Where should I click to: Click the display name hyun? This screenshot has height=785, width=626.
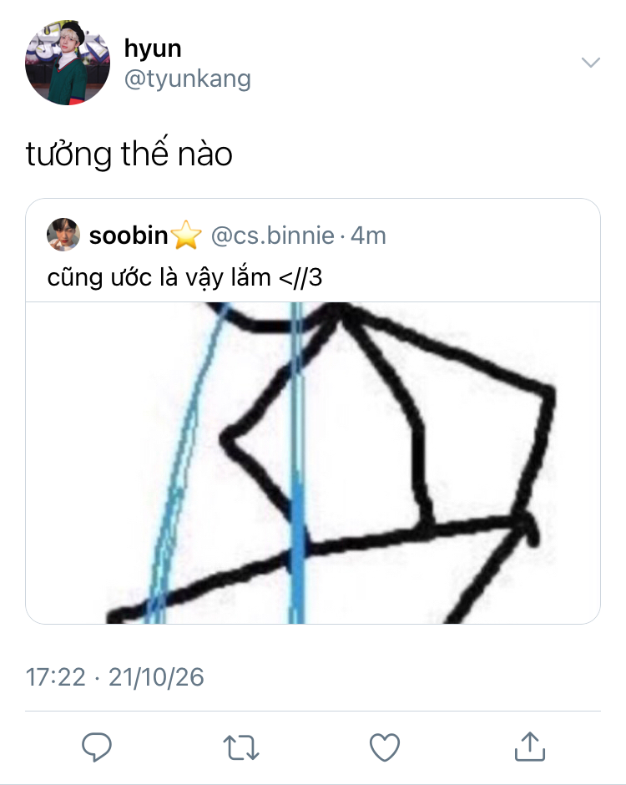[x=153, y=48]
